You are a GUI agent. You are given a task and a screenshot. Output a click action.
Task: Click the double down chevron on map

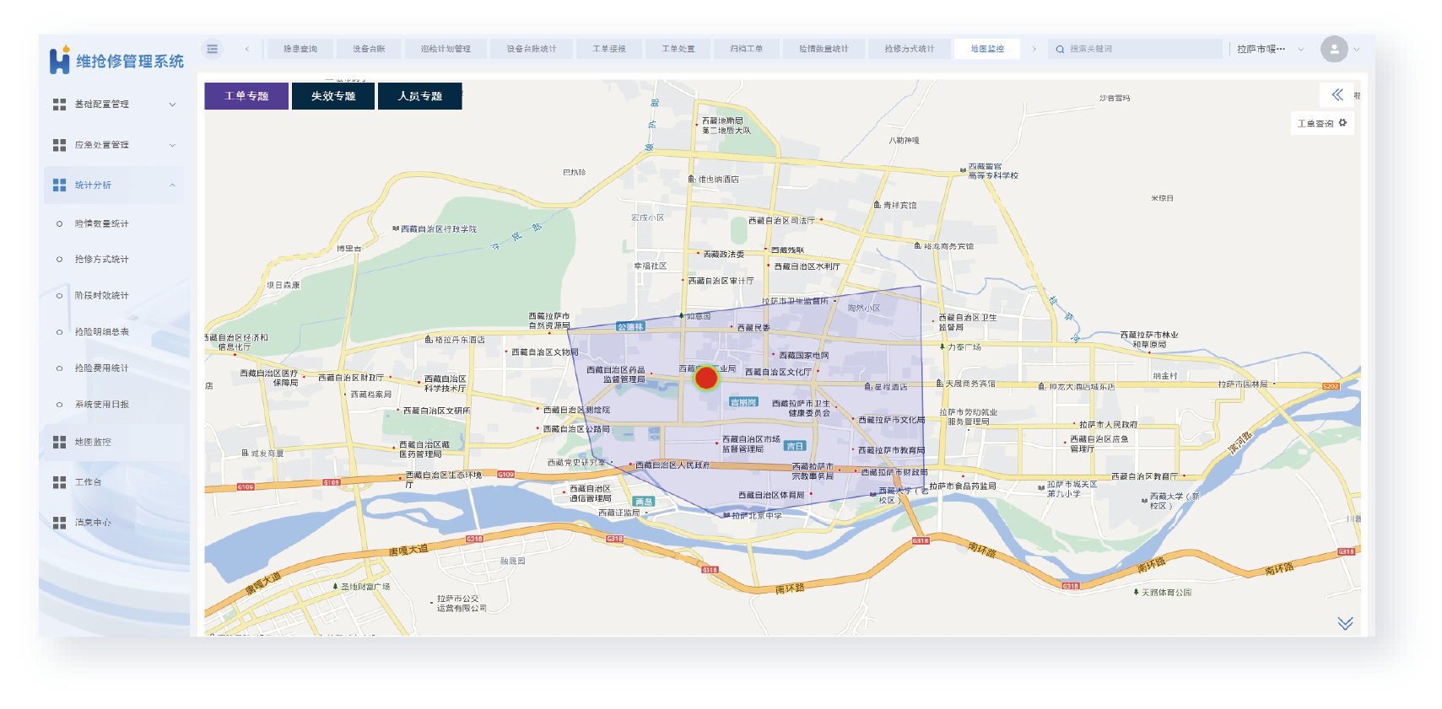click(1345, 623)
